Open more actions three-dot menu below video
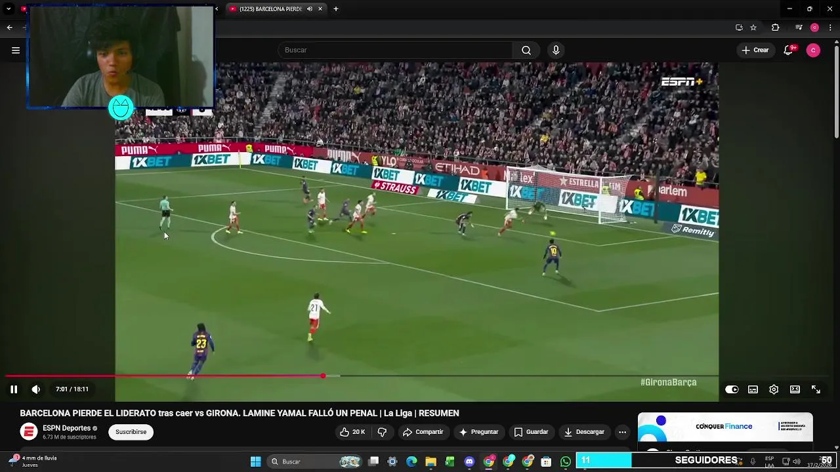 (622, 432)
